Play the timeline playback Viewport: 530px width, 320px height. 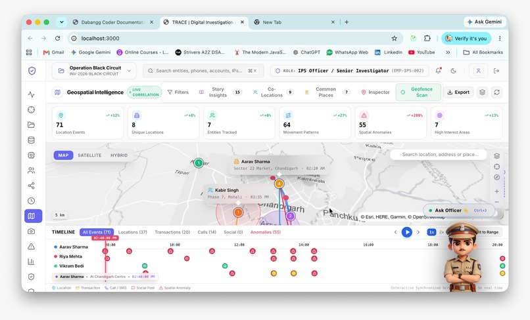pos(407,232)
